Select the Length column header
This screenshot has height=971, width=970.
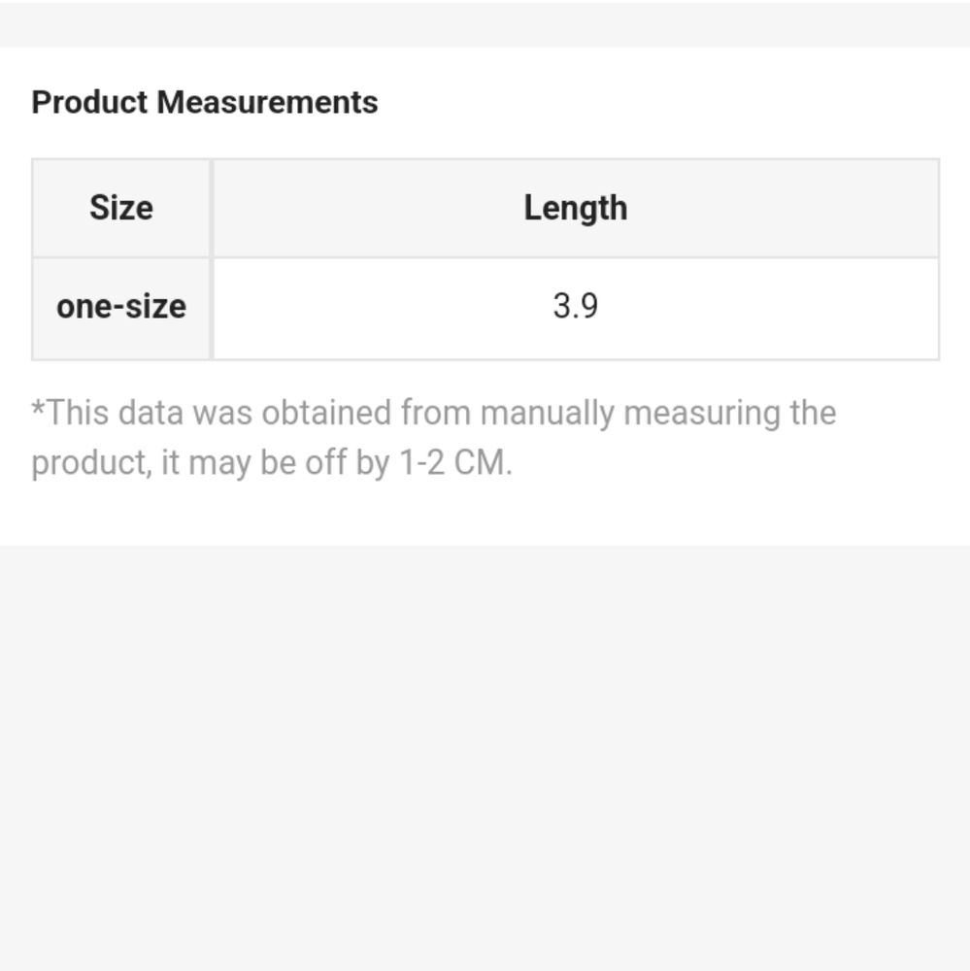[576, 208]
